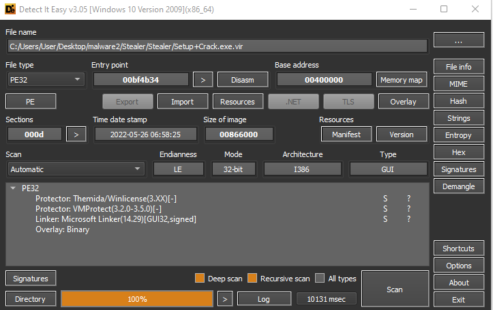This screenshot has width=493, height=310.
Task: Click the S link on the Linker row
Action: [x=385, y=219]
